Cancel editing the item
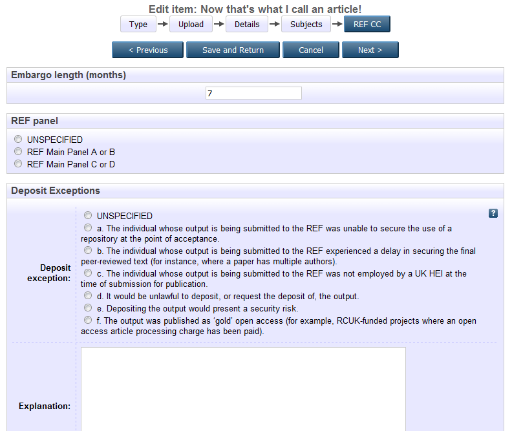This screenshot has width=512, height=431. (x=311, y=50)
